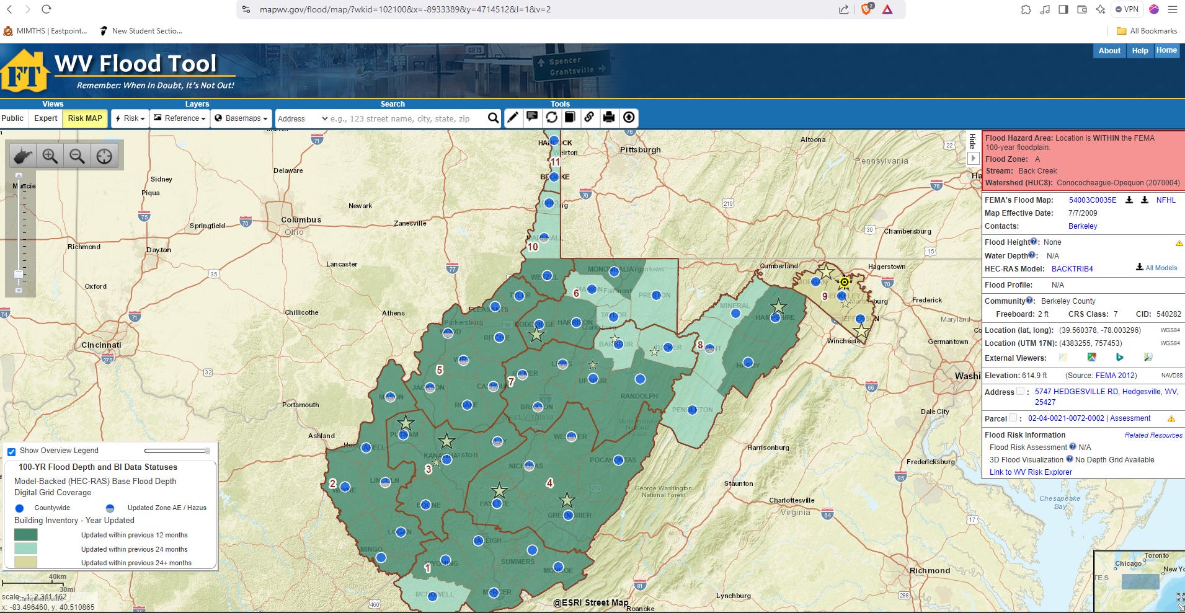1185x613 pixels.
Task: Click Parcel warning triangle icon
Action: (1171, 419)
